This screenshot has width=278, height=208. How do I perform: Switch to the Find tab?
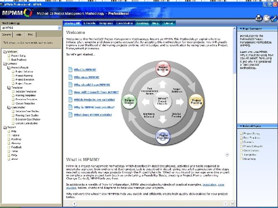pyautogui.click(x=31, y=35)
